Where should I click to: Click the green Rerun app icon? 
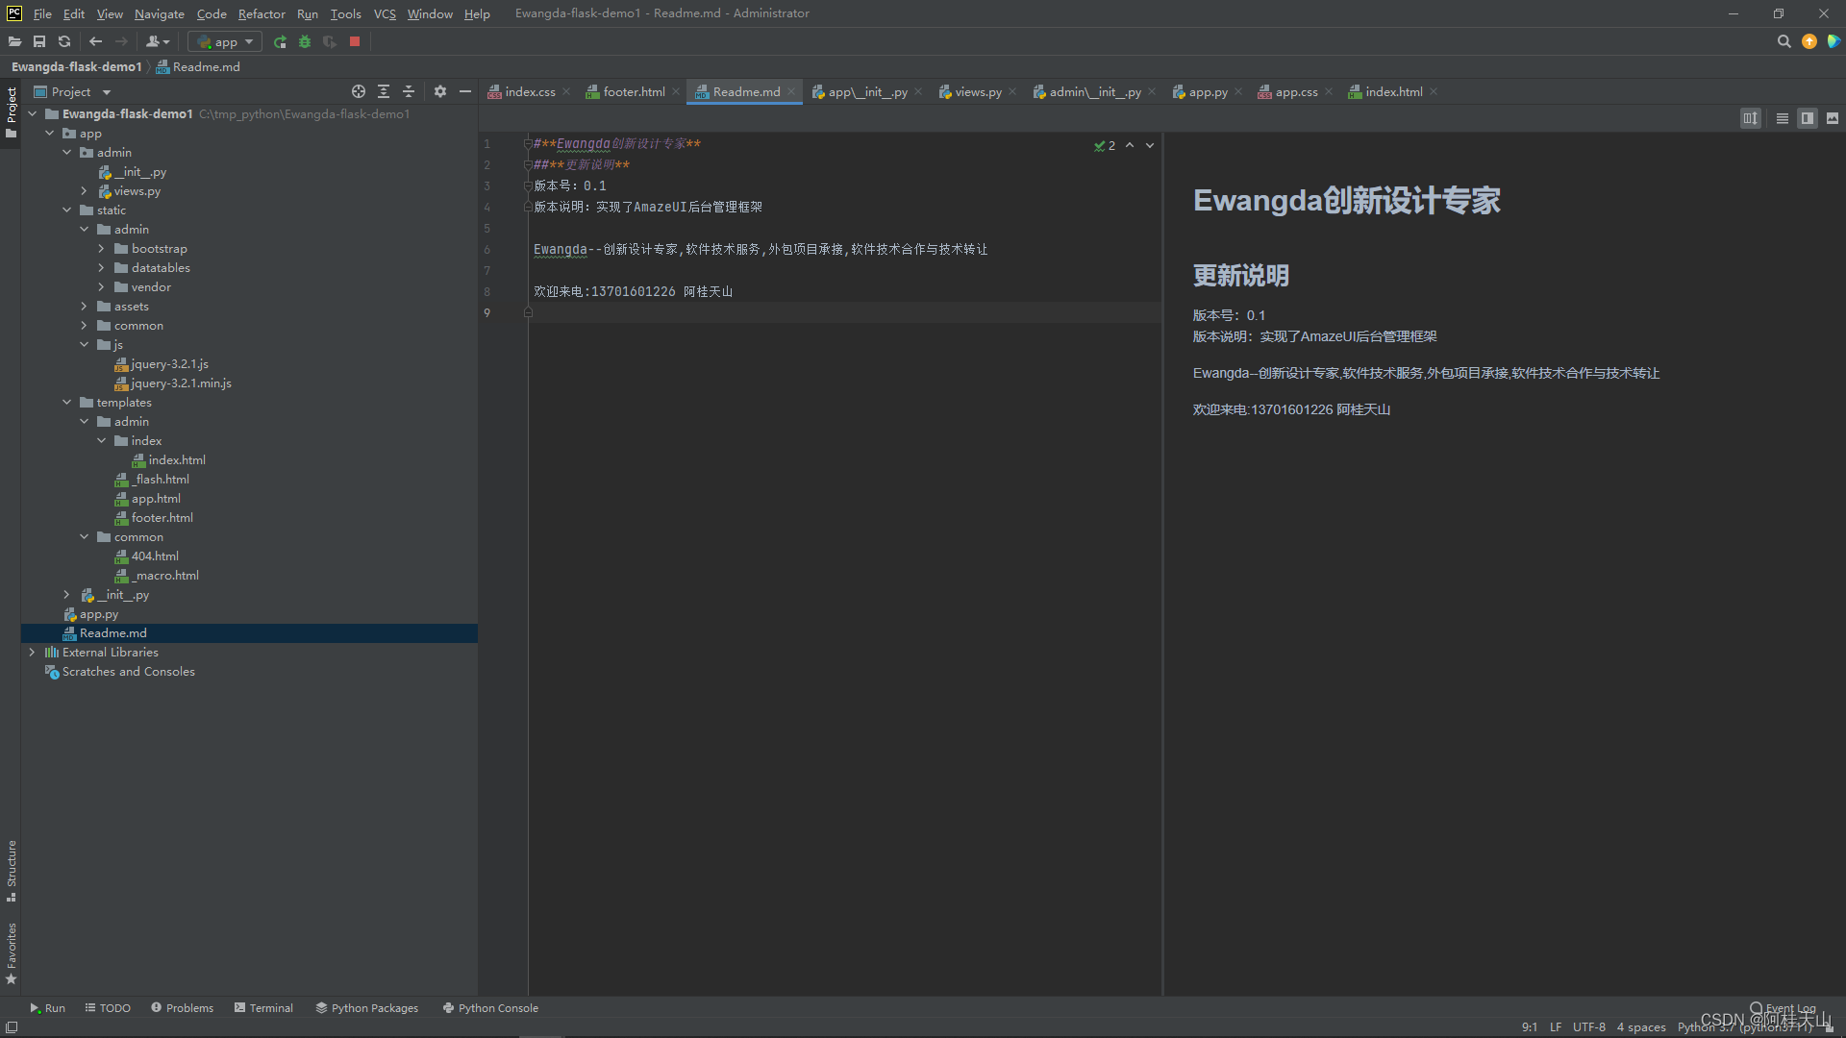(x=280, y=41)
